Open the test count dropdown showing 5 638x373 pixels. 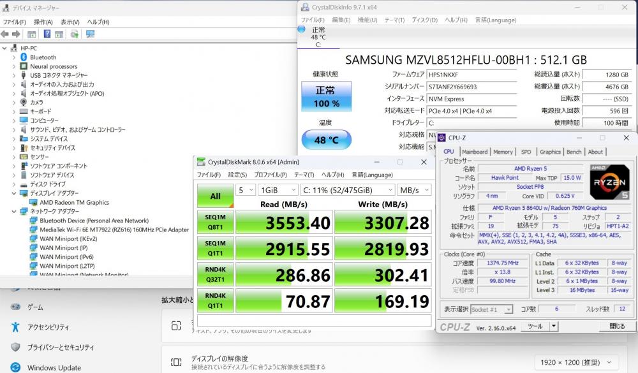tap(245, 190)
